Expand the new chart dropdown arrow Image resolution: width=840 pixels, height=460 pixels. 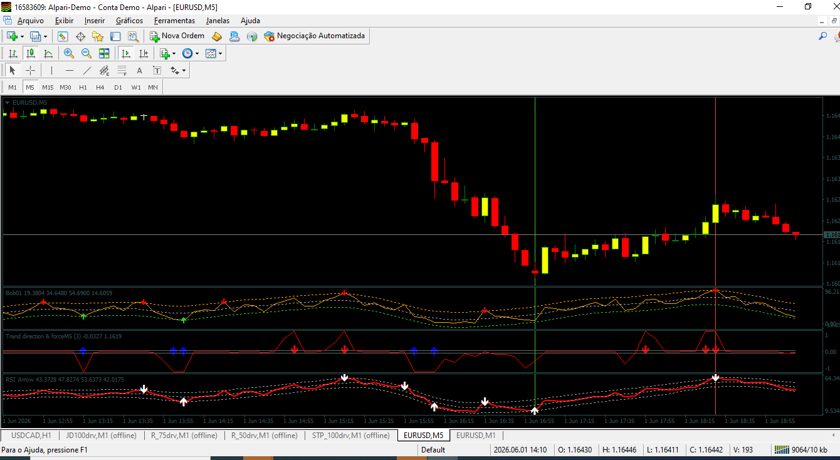(22, 36)
